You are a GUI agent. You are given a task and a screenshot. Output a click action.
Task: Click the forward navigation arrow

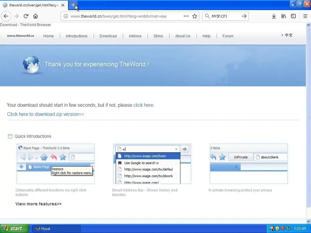coord(16,16)
